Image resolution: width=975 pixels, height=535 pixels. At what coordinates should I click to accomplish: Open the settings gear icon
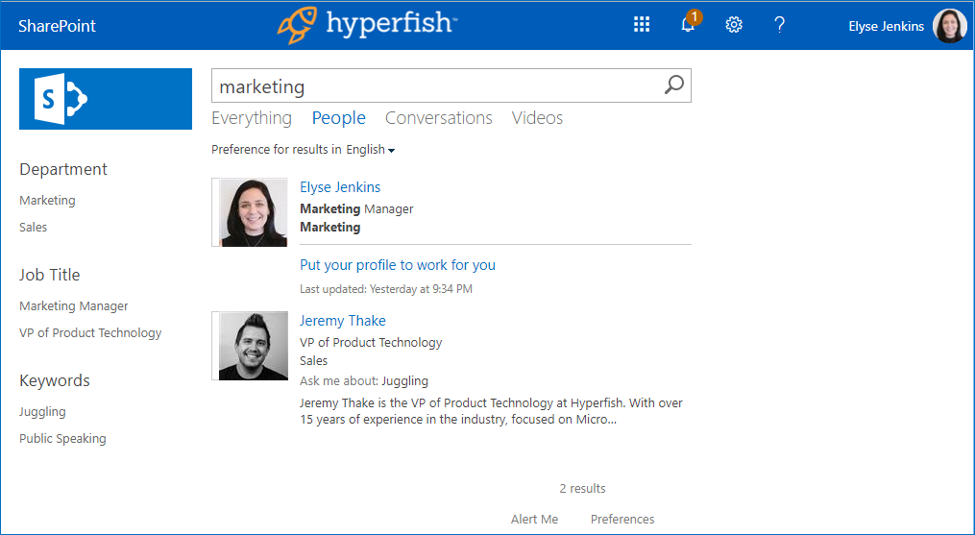click(x=734, y=25)
